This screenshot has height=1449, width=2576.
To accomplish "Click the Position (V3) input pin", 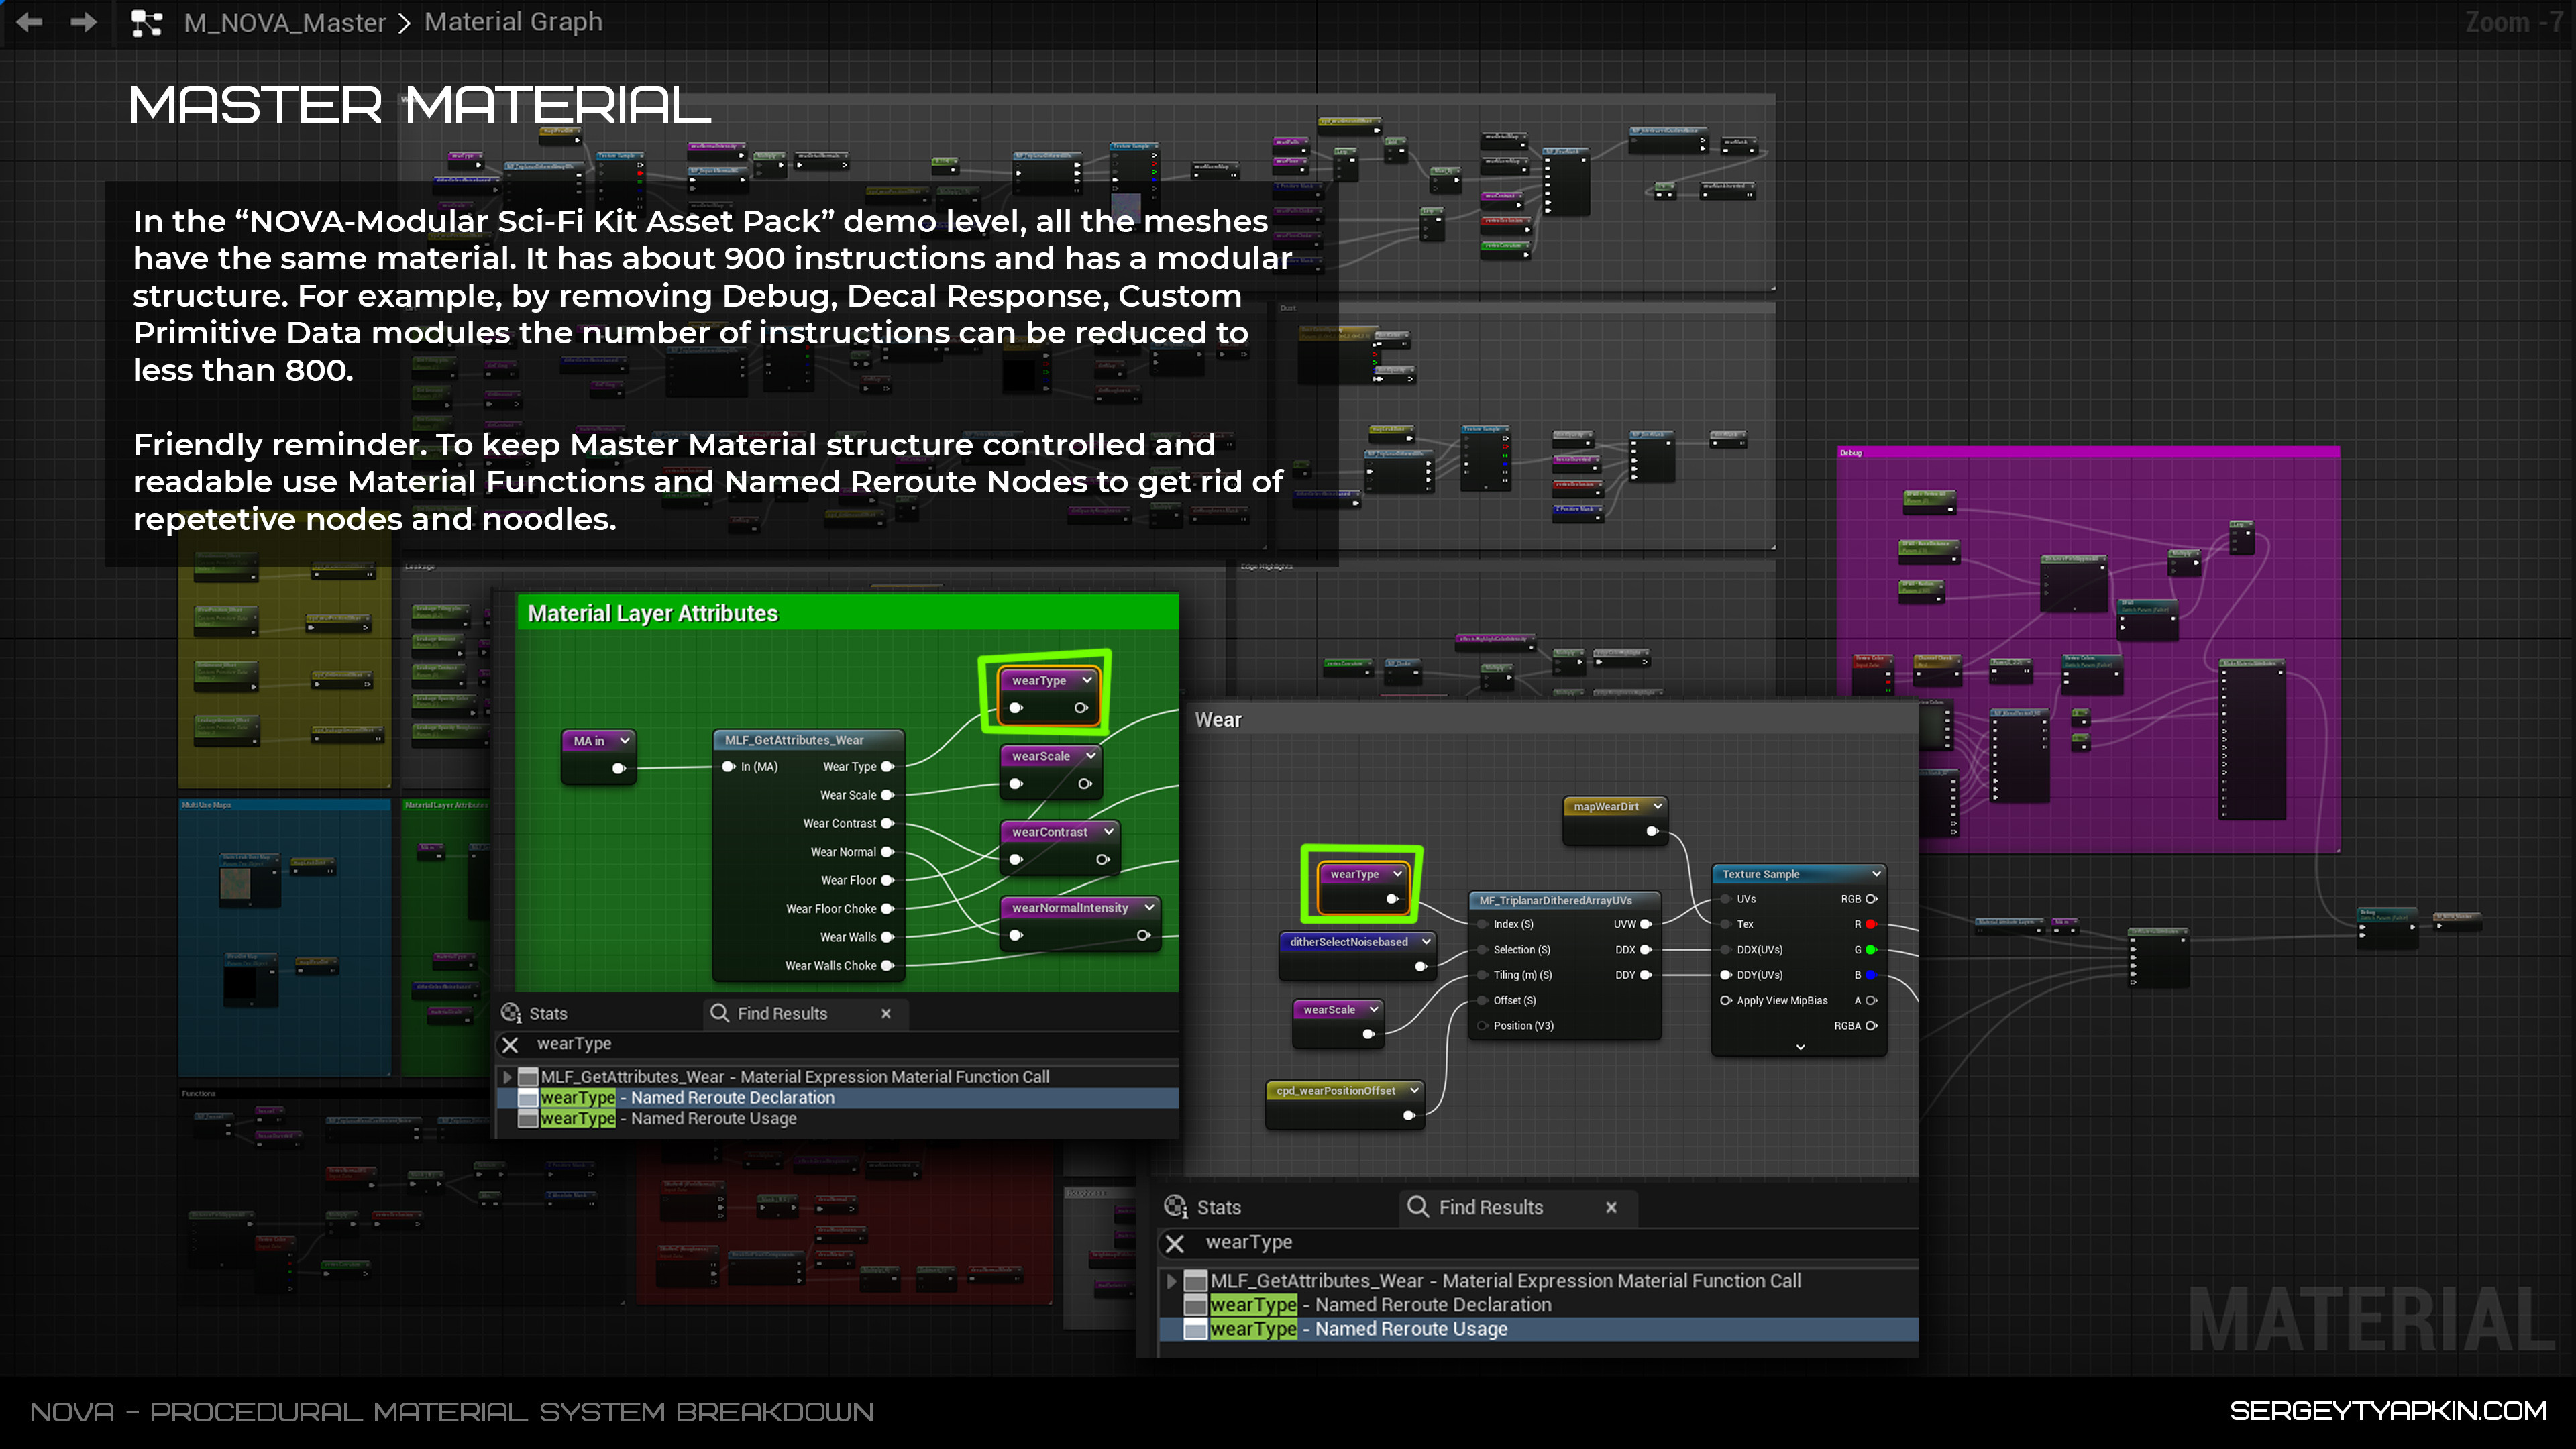I will 1482,1026.
